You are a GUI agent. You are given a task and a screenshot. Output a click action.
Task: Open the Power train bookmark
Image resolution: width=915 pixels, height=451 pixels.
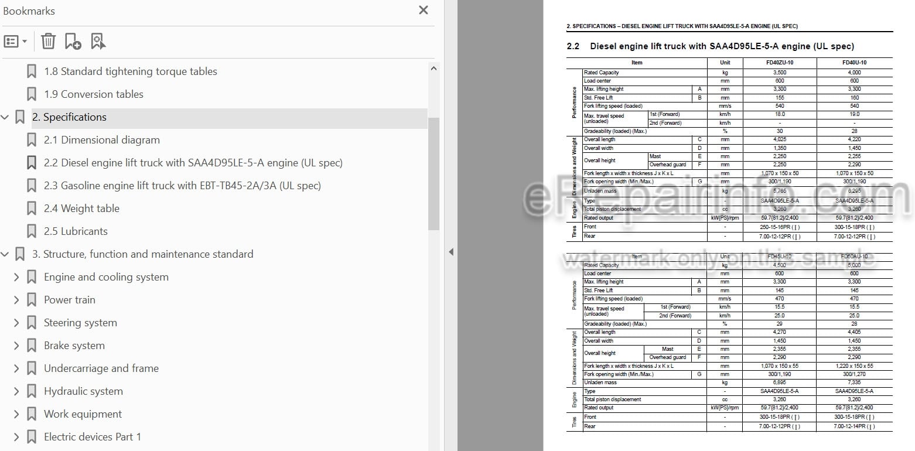pos(70,300)
